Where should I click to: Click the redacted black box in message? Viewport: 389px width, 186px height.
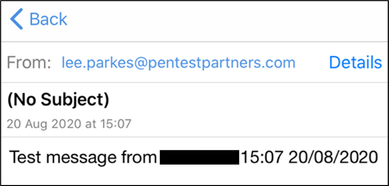tap(199, 157)
